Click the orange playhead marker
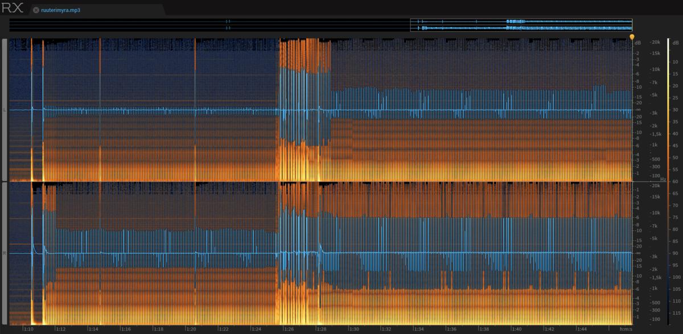Image resolution: width=683 pixels, height=334 pixels. 631,38
